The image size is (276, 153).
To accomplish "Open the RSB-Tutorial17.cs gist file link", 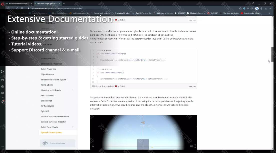I will [x=98, y=86].
